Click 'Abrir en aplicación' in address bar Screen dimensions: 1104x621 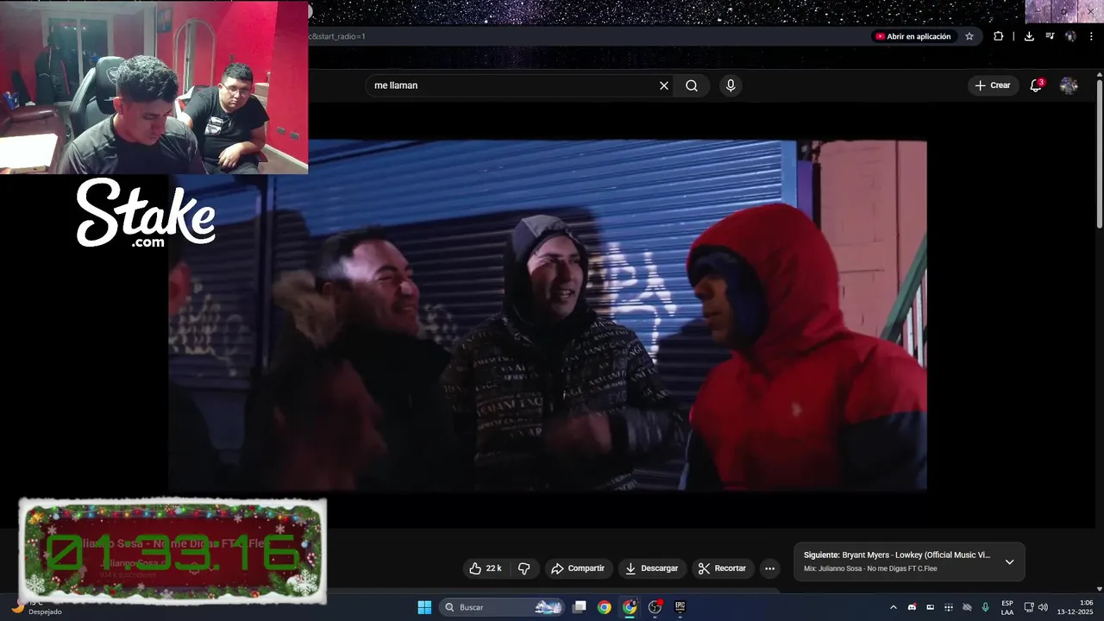[x=913, y=36]
